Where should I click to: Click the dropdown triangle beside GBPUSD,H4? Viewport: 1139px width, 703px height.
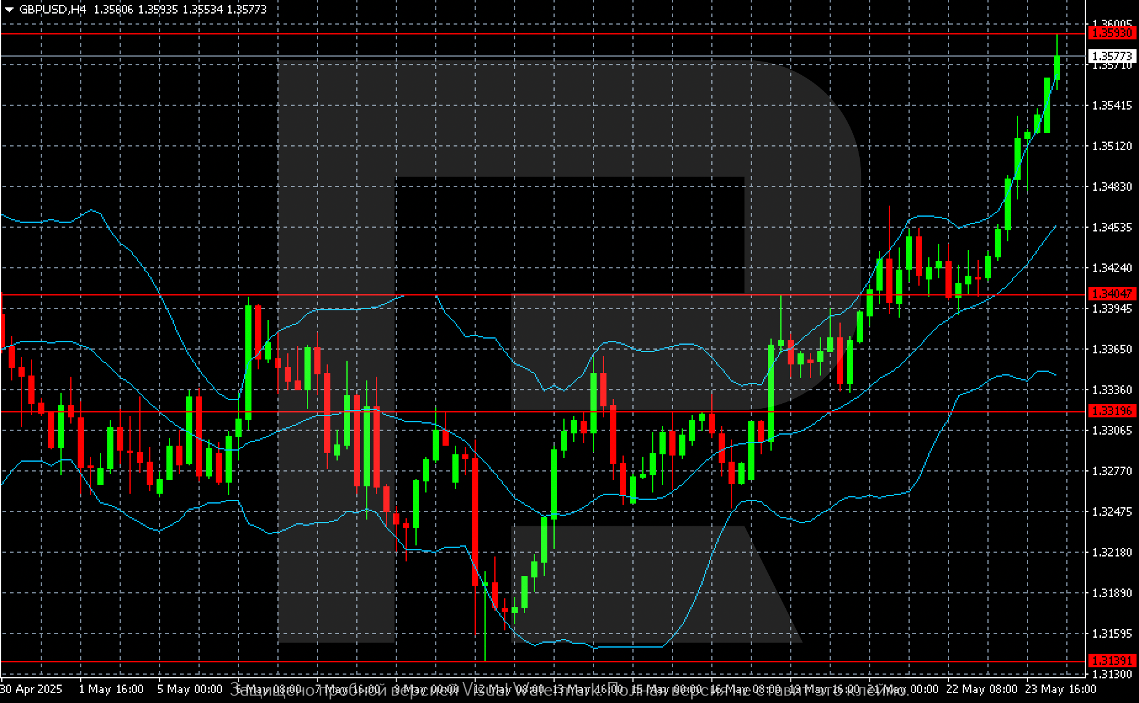tap(9, 10)
